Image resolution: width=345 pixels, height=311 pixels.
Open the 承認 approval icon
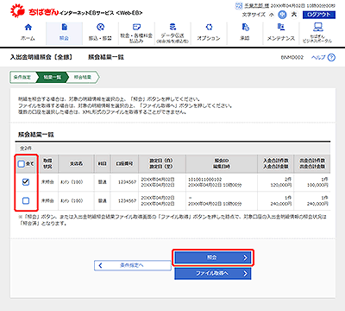pyautogui.click(x=245, y=28)
